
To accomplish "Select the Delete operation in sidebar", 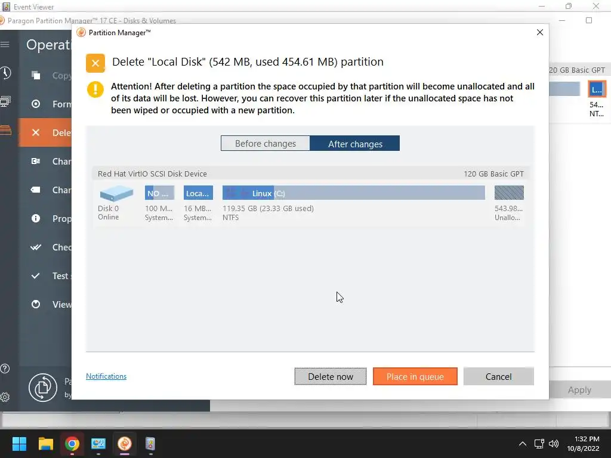I will click(45, 132).
